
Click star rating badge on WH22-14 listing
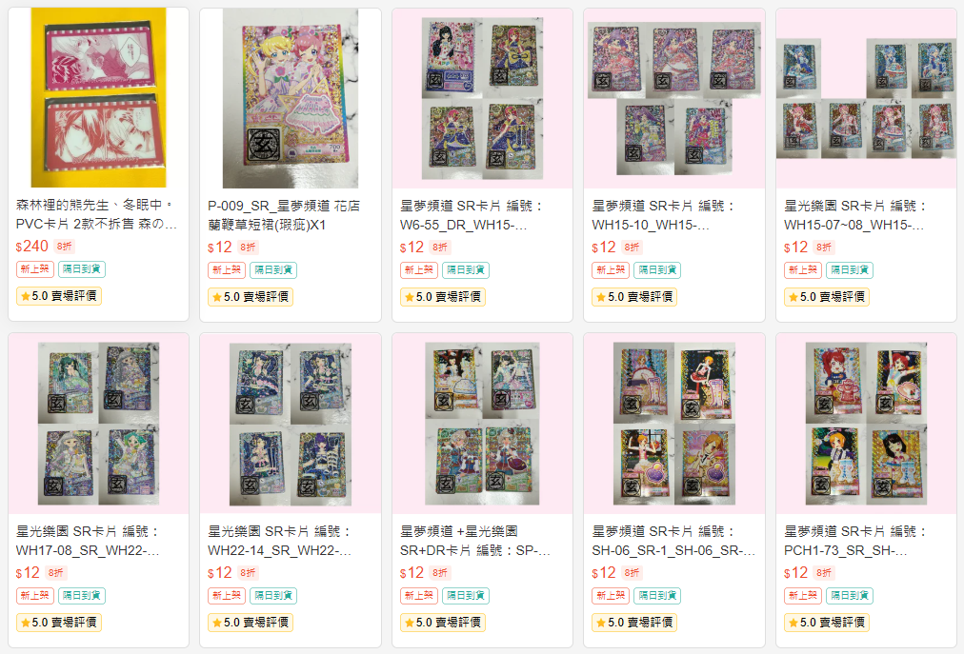[x=251, y=623]
